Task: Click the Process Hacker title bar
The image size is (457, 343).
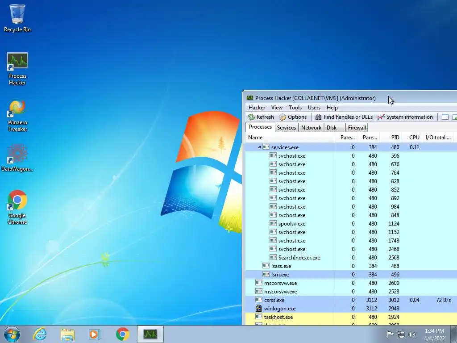Action: (350, 98)
